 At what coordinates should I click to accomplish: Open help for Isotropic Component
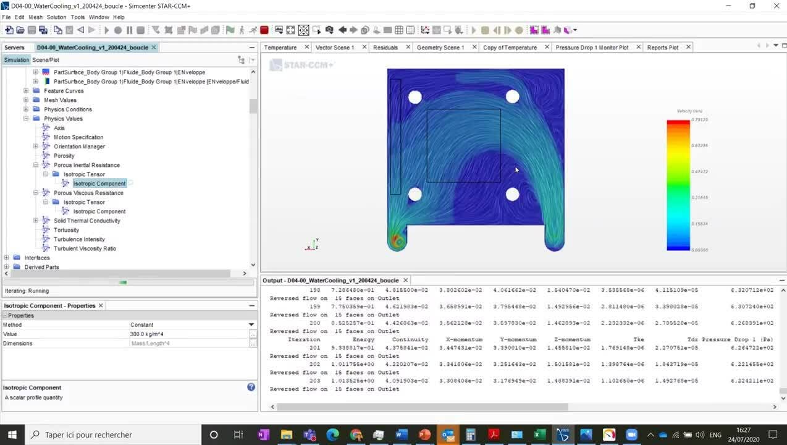251,387
